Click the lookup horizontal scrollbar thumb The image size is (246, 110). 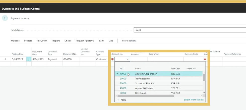[x=146, y=96]
